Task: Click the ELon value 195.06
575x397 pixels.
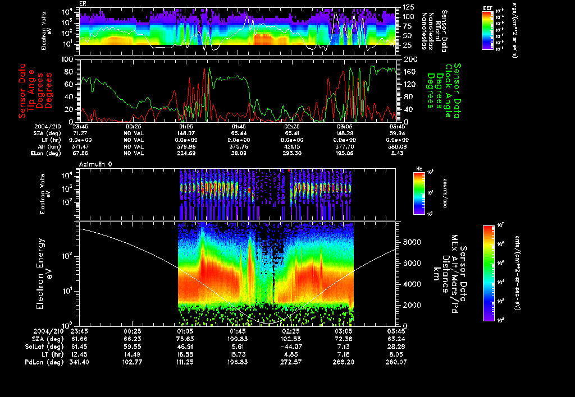Action: [344, 154]
